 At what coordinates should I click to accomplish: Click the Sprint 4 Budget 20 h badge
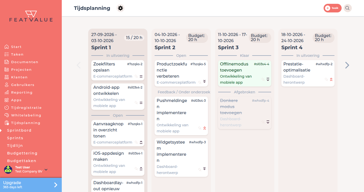(x=324, y=38)
